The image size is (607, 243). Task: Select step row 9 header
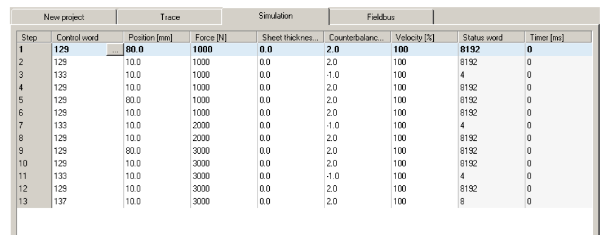click(x=34, y=151)
